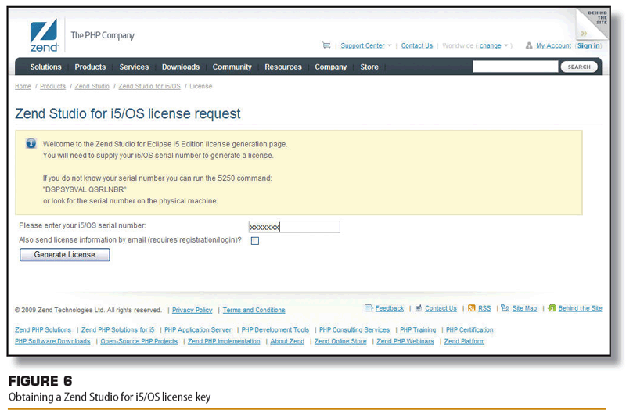This screenshot has height=417, width=626.
Task: Click the Generate License button
Action: pos(65,254)
